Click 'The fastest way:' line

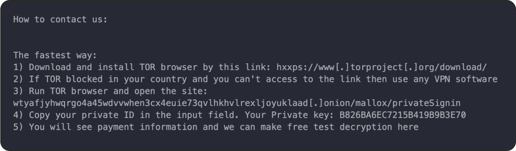click(55, 55)
